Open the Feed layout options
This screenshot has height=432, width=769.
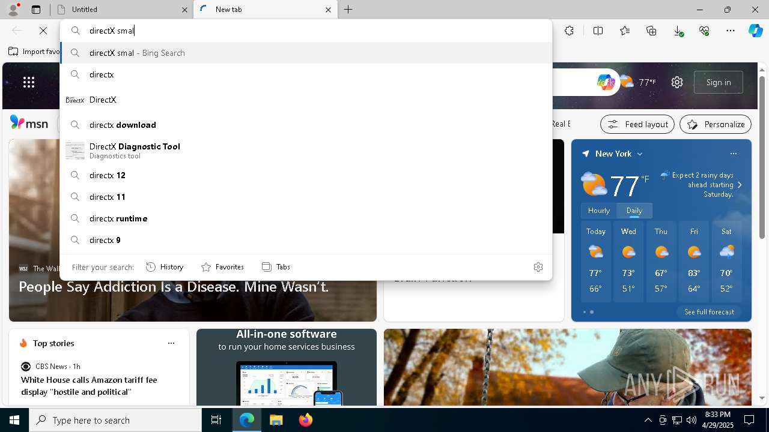(x=637, y=124)
